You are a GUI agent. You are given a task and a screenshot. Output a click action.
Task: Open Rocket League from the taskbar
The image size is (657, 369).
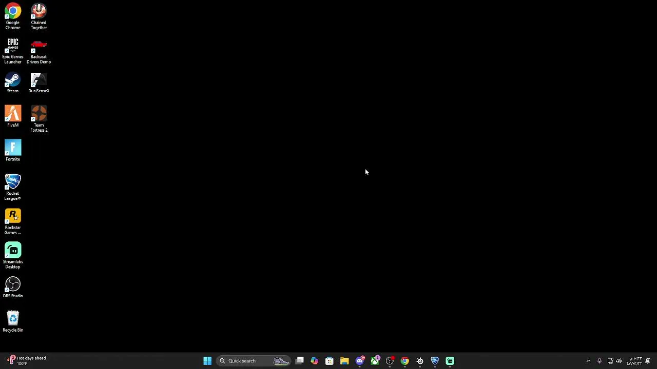point(435,361)
